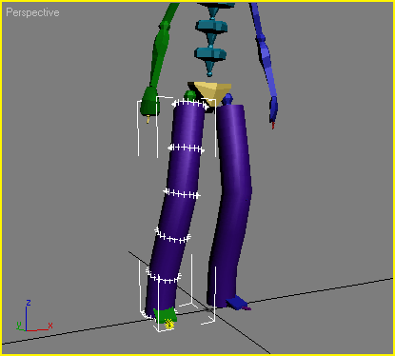Click the XYZ world axis tripod
The image size is (395, 356).
pyautogui.click(x=33, y=316)
